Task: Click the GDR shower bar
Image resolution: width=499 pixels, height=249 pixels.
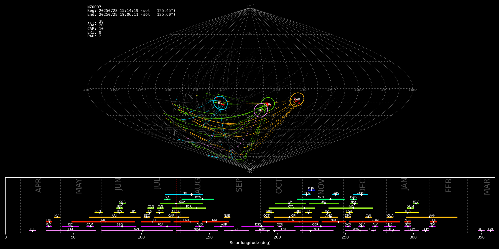Action: pos(175,213)
